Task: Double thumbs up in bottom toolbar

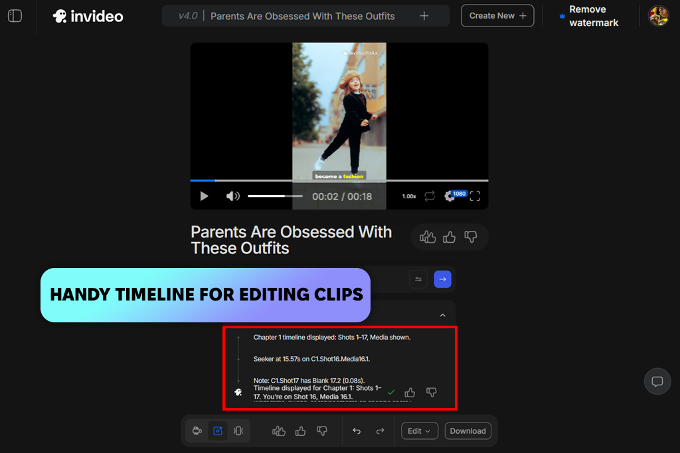Action: coord(279,431)
